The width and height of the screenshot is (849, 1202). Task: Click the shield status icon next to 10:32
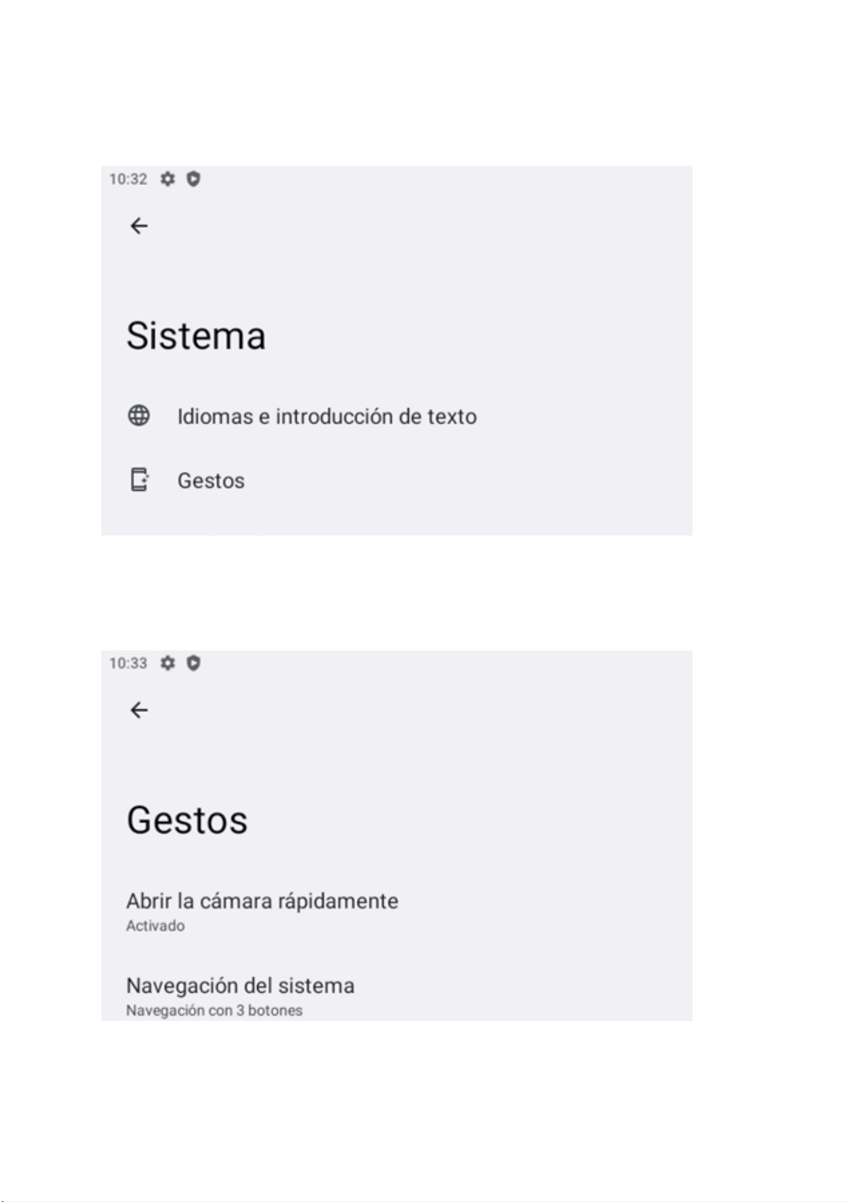pos(193,179)
